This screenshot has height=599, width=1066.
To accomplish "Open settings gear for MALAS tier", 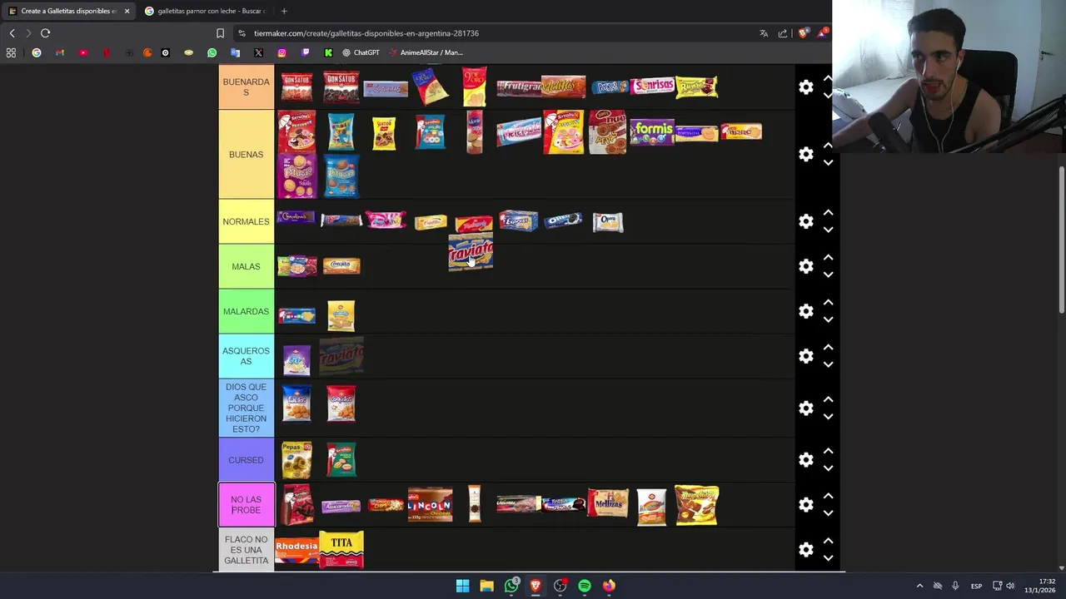I will click(x=805, y=267).
